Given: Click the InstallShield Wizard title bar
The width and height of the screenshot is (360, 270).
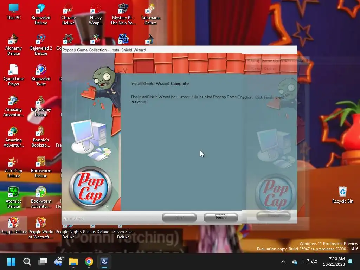Looking at the screenshot, I should tap(179, 50).
